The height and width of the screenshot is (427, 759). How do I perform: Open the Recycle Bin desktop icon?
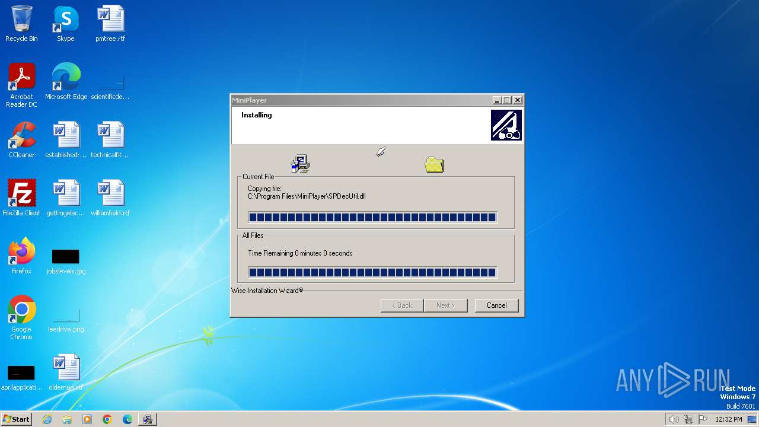click(21, 24)
